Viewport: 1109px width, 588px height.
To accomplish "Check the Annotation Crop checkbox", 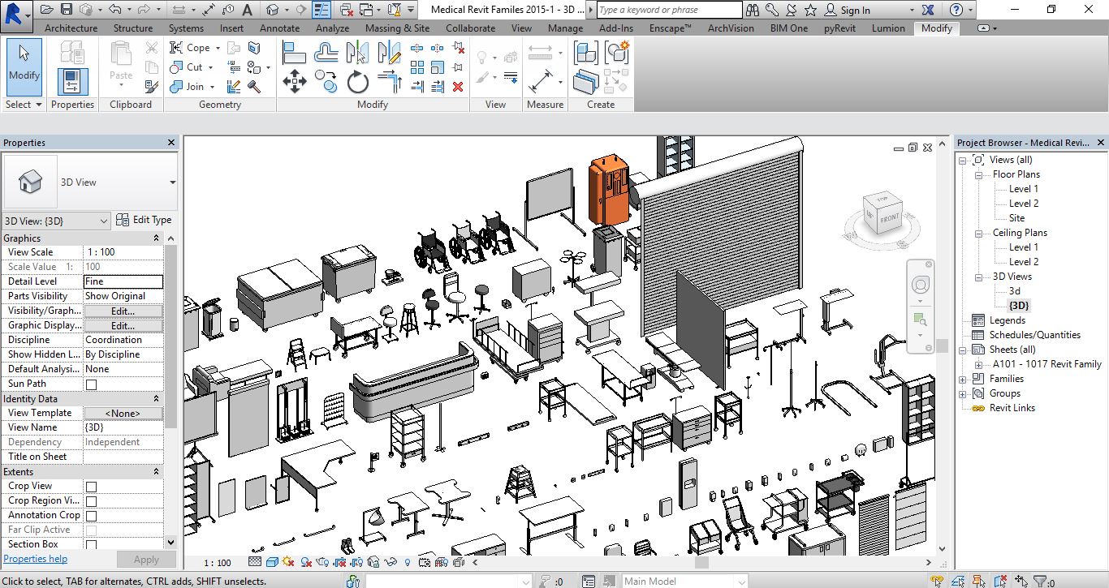I will click(91, 516).
